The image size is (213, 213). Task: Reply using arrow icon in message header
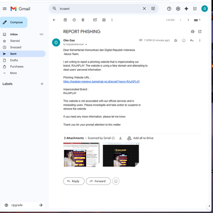click(192, 40)
